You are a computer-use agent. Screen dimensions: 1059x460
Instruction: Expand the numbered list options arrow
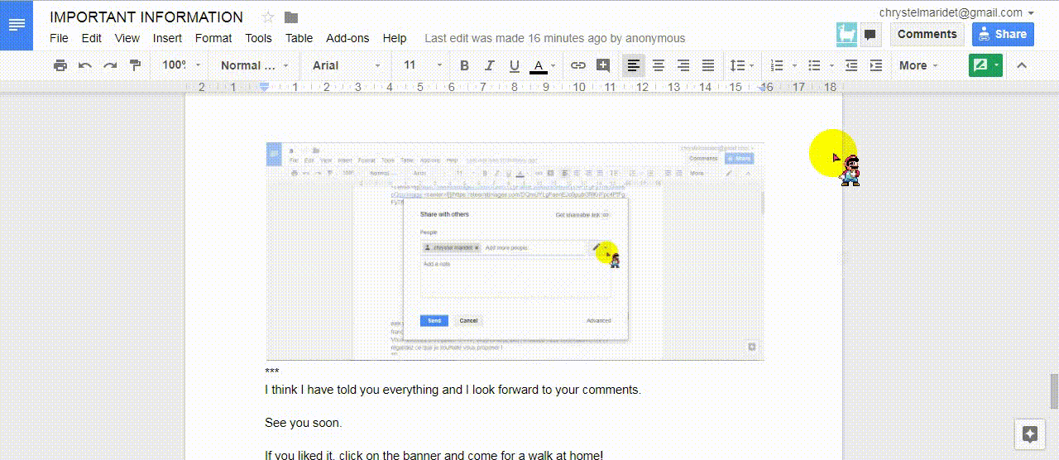click(x=794, y=65)
